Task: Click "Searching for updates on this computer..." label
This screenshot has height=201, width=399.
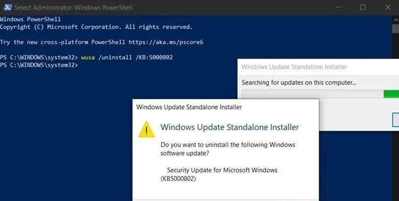Action: (299, 82)
